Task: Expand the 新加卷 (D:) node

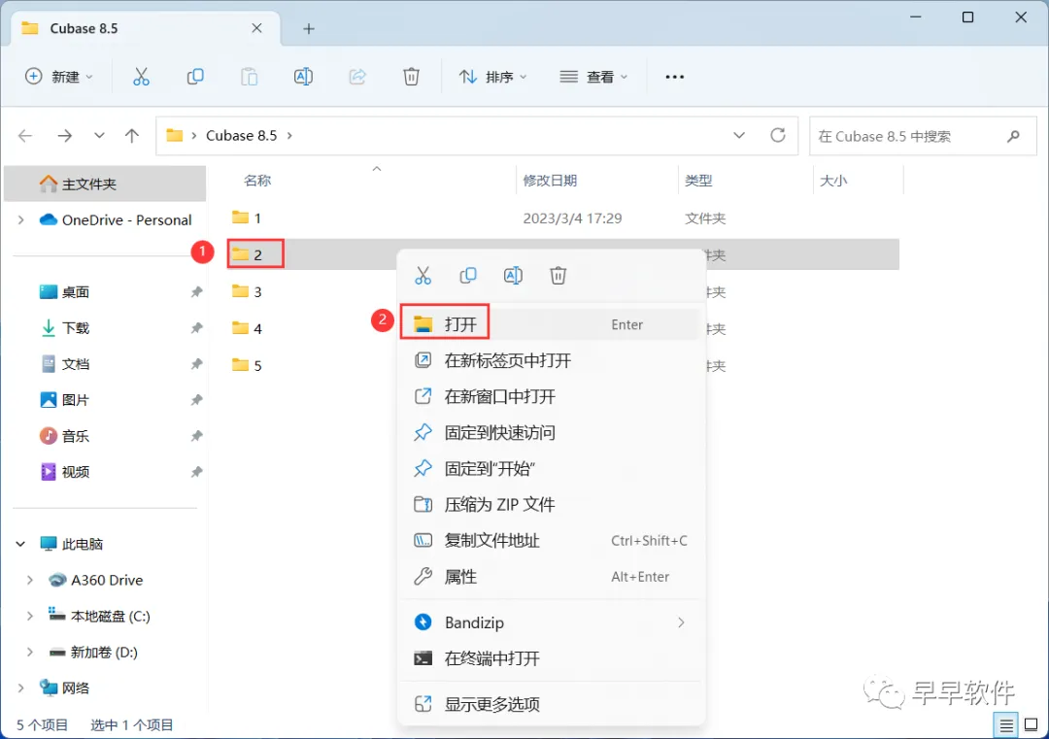Action: [x=30, y=652]
